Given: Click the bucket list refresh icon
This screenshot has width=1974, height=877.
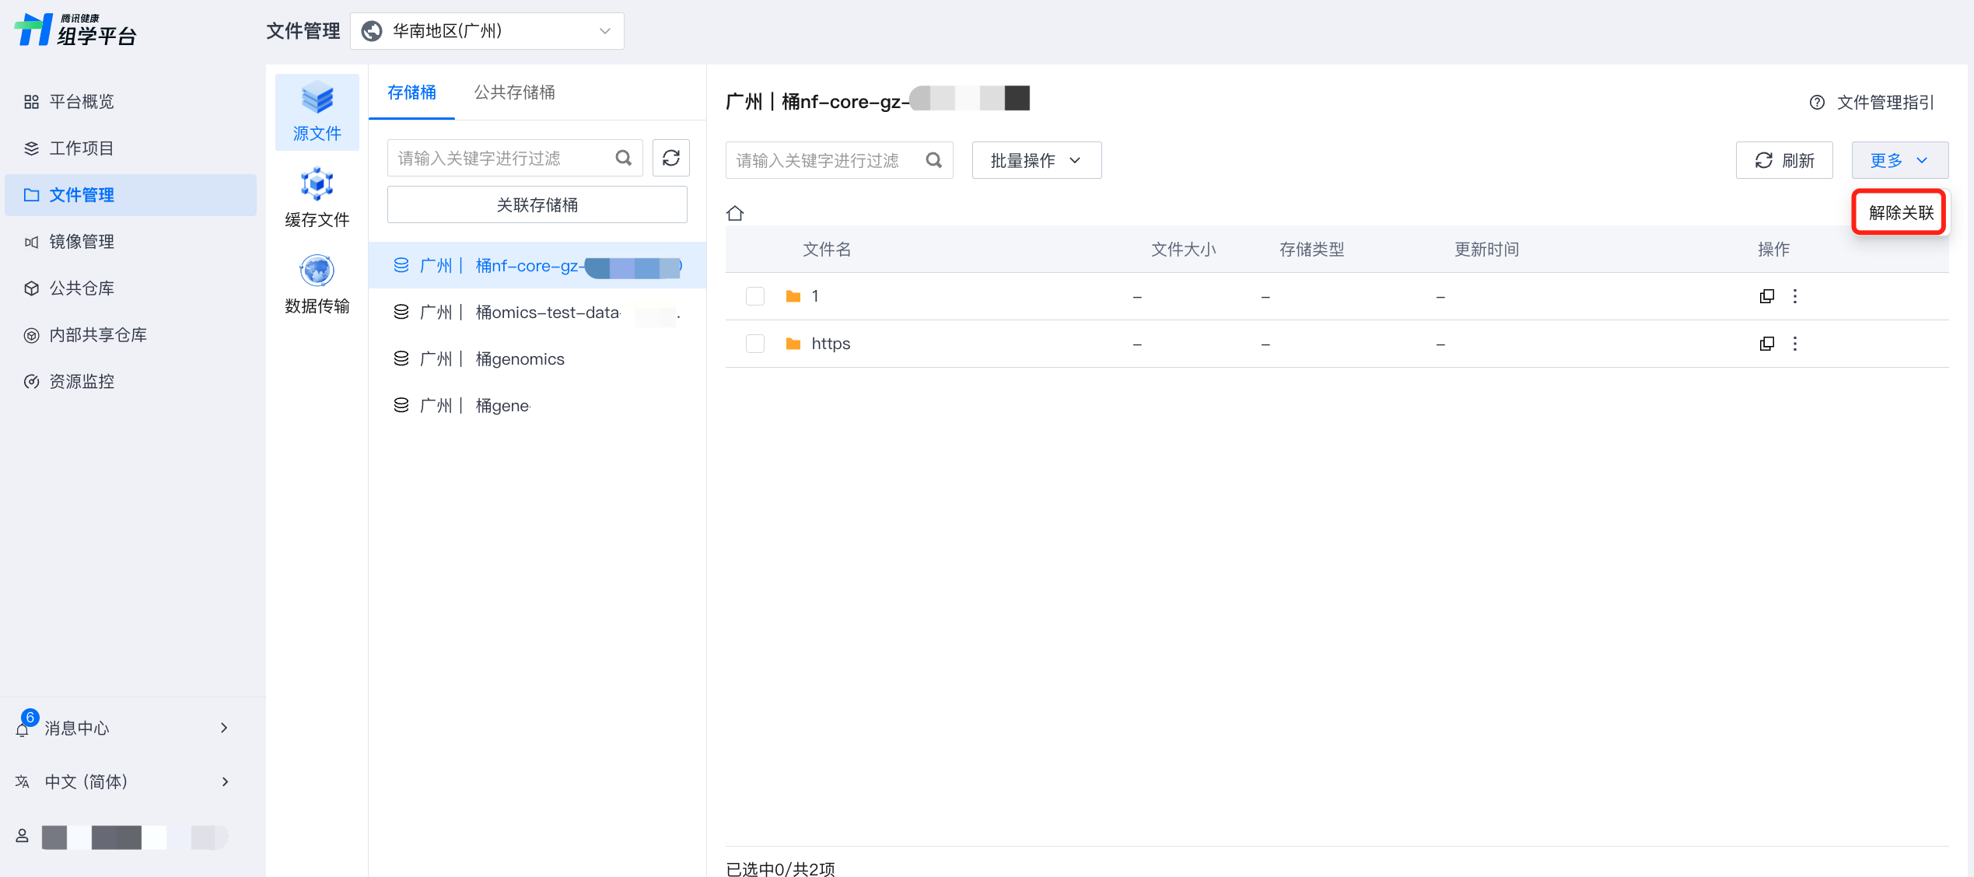Looking at the screenshot, I should point(670,159).
